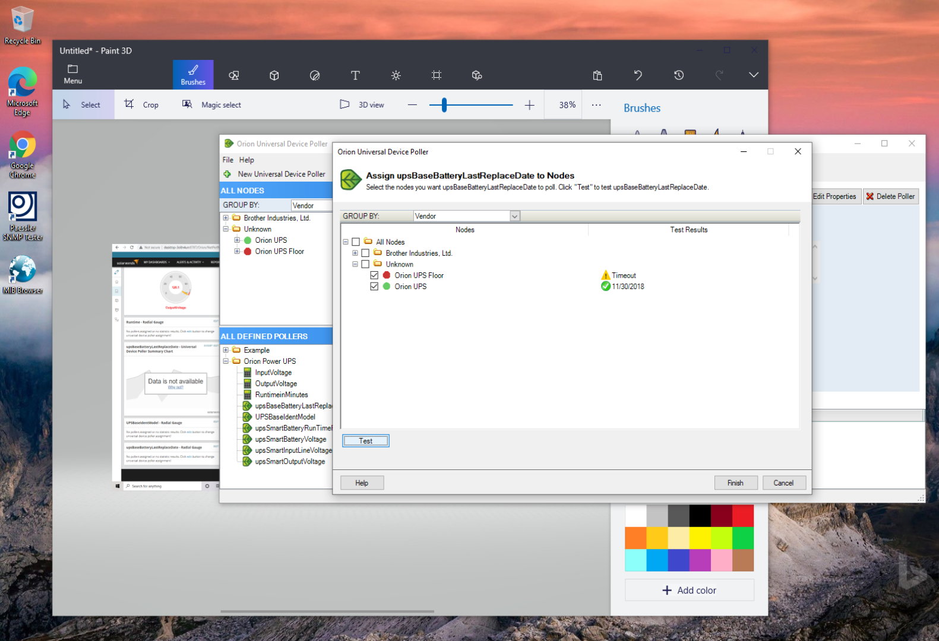This screenshot has height=641, width=939.
Task: Click the Undo arrow in Paint 3D
Action: [x=638, y=75]
